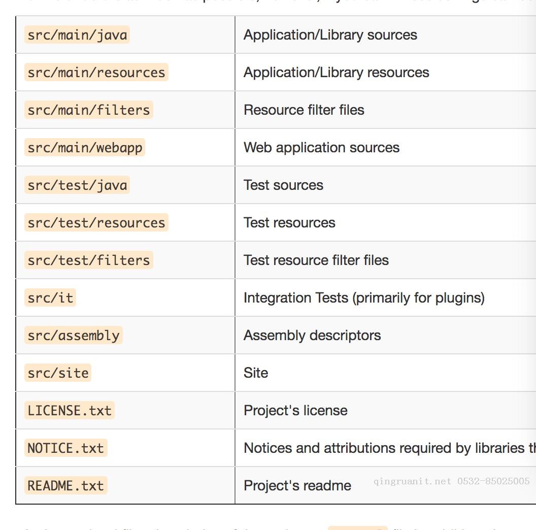Viewport: 536px width, 530px height.
Task: Click the LICENSE.txt file name
Action: tap(70, 411)
